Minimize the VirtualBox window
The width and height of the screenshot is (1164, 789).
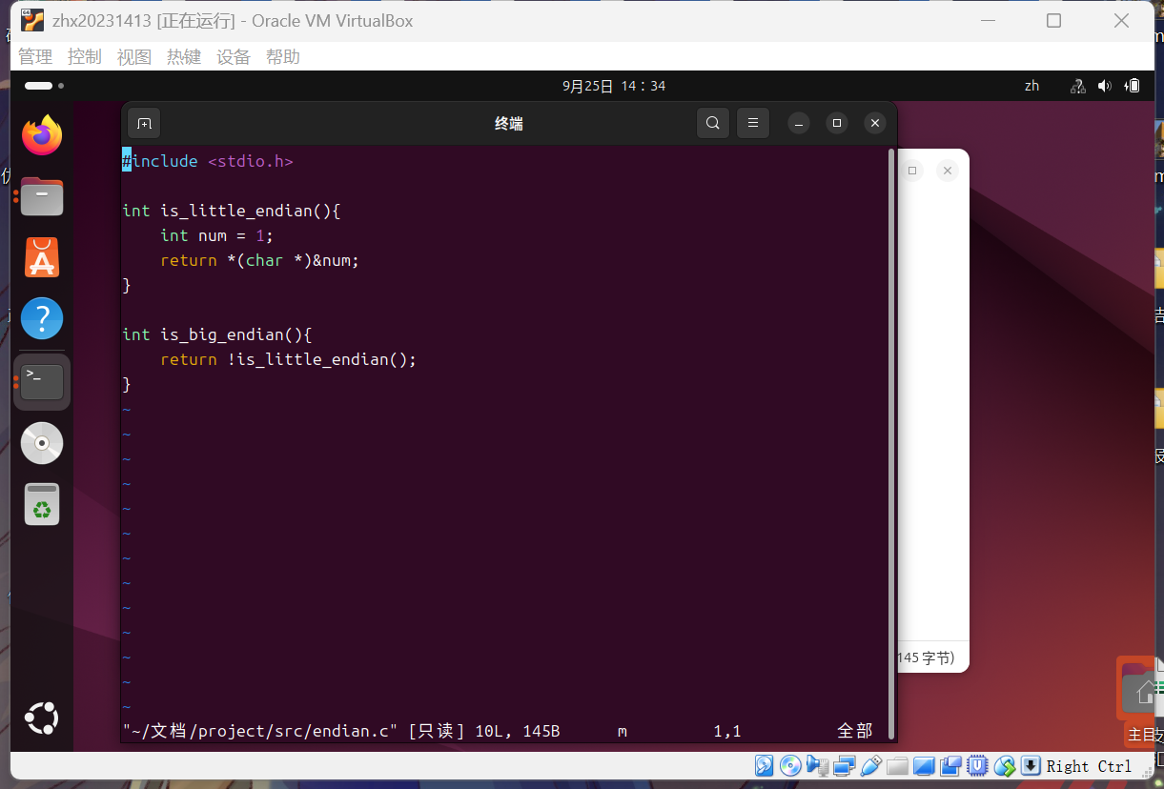click(x=987, y=21)
